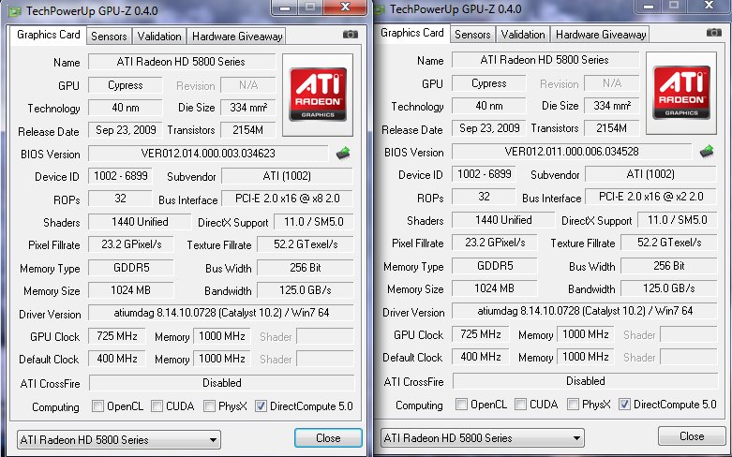
Task: Click Pixel Fillrate 23.2 GPixel/s in left window
Action: [x=131, y=244]
